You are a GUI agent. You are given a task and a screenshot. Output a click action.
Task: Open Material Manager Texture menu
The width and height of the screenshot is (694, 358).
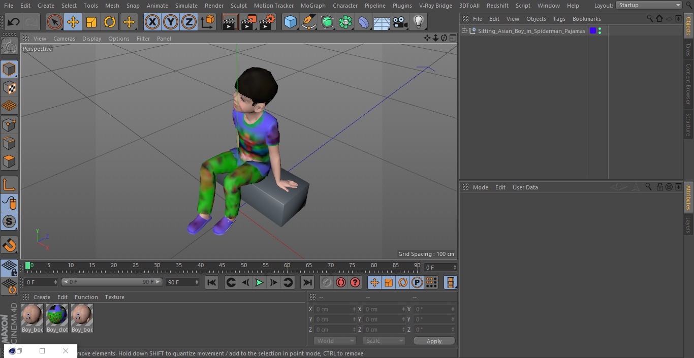point(114,297)
